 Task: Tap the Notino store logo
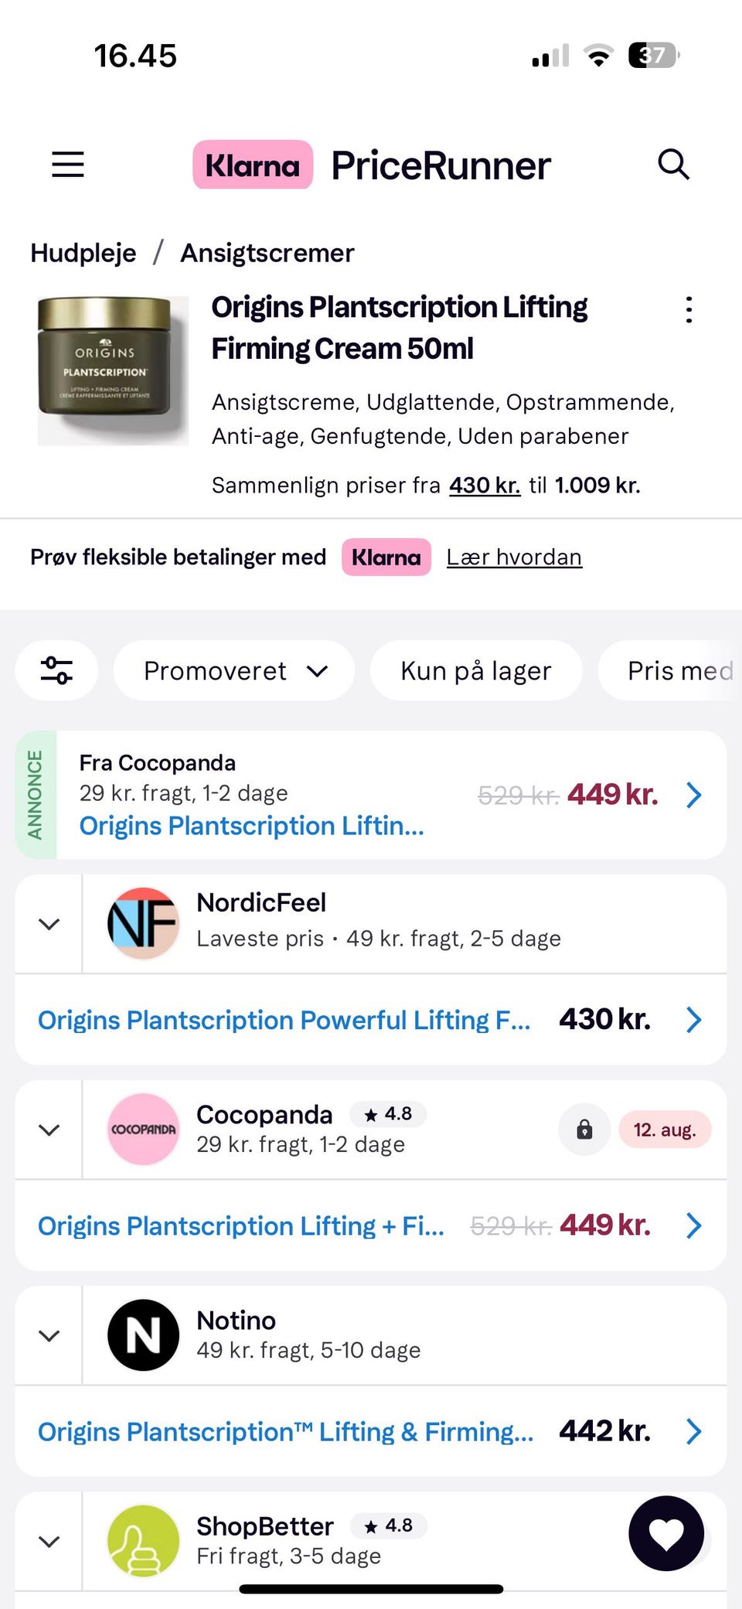(143, 1335)
